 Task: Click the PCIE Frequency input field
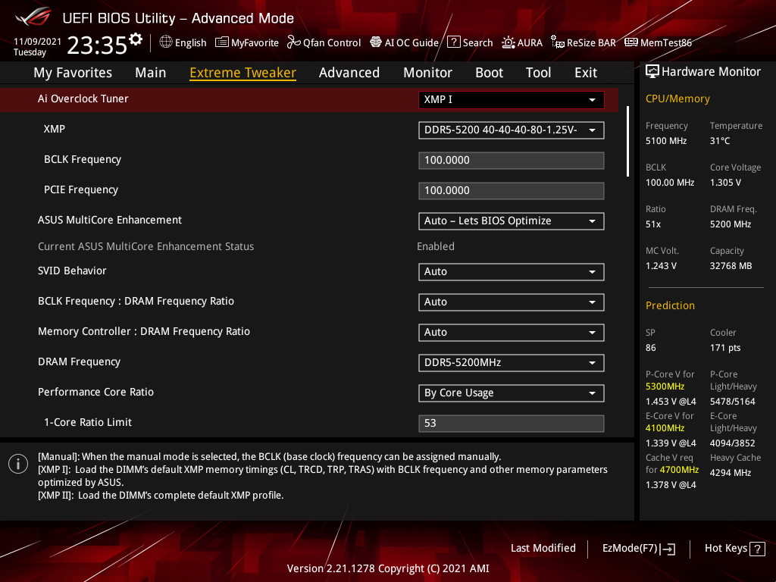512,190
